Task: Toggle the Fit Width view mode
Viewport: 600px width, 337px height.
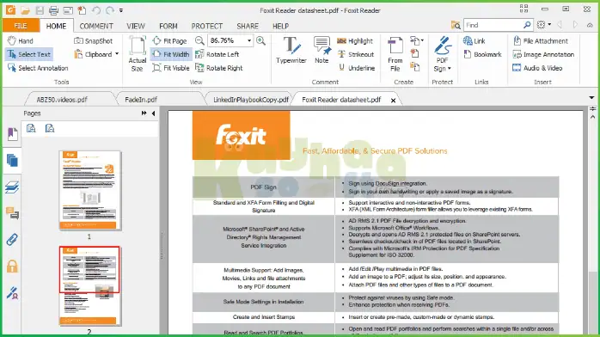Action: 171,54
